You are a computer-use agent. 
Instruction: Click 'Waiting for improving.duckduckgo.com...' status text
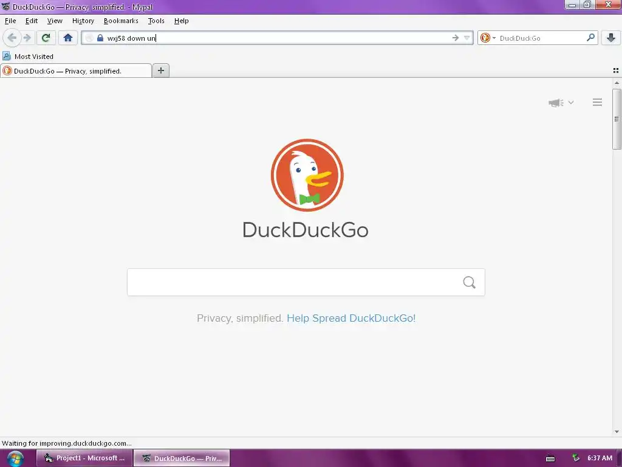point(67,443)
